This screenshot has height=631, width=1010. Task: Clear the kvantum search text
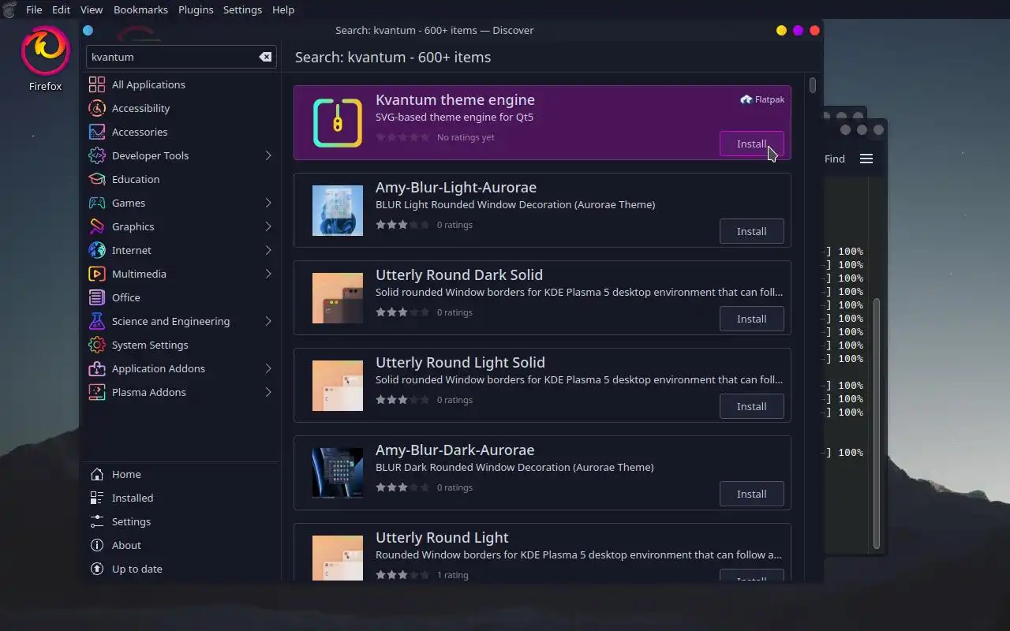(x=265, y=57)
